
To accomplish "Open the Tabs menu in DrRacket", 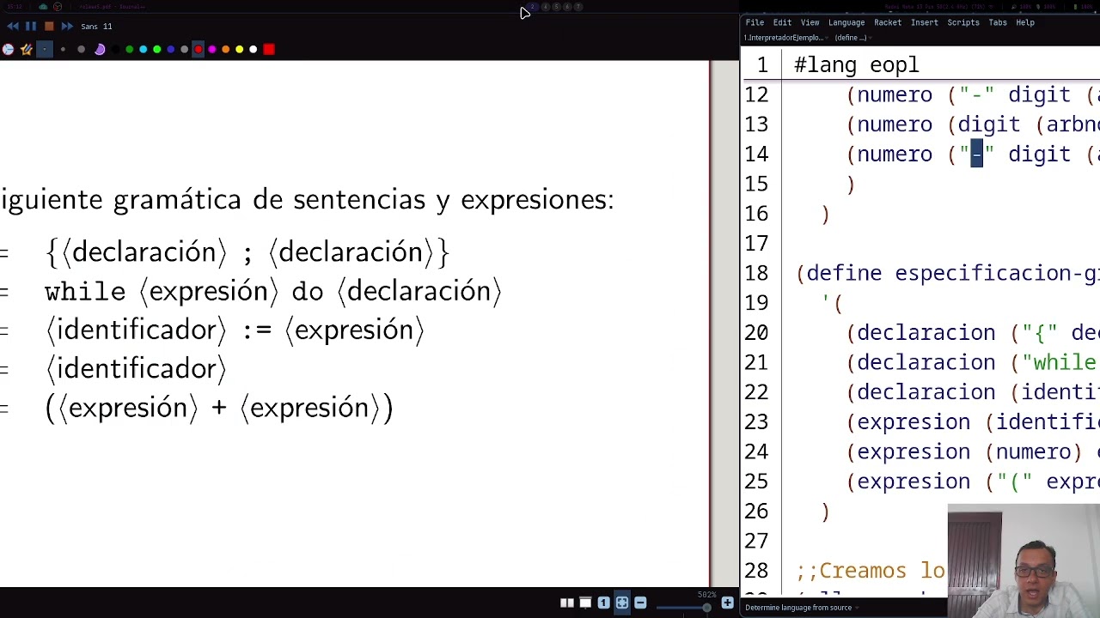I will click(998, 22).
